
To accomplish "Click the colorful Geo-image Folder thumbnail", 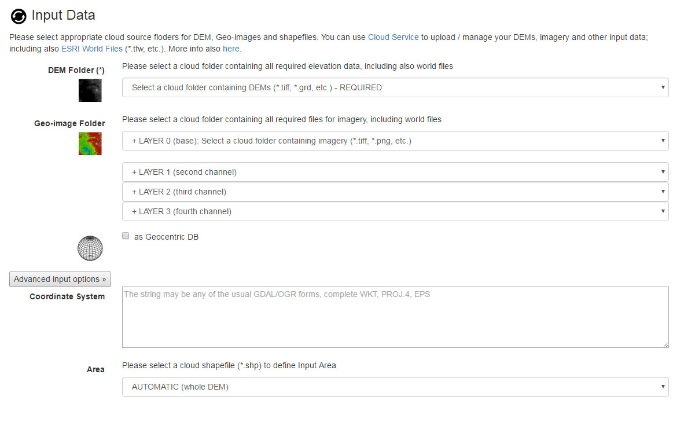I will coord(90,144).
